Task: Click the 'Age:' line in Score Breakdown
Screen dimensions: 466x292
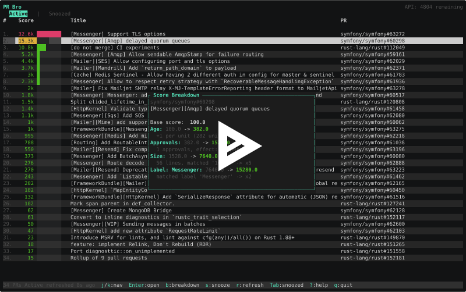Action: click(x=179, y=129)
